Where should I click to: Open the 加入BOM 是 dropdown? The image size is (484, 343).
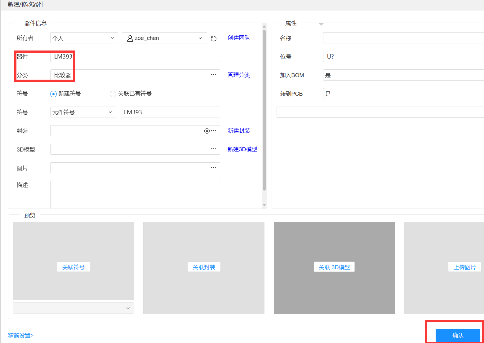click(x=403, y=75)
